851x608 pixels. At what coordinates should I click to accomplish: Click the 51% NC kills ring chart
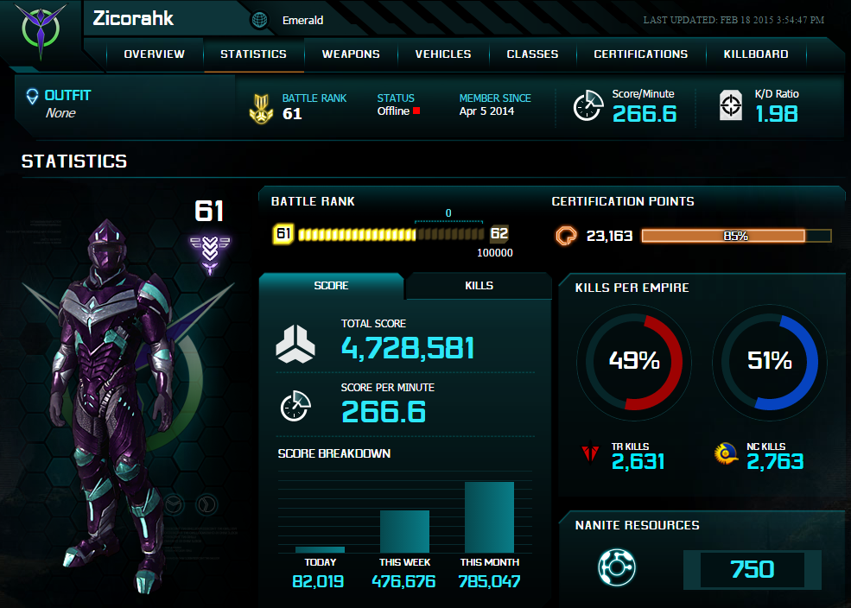770,363
